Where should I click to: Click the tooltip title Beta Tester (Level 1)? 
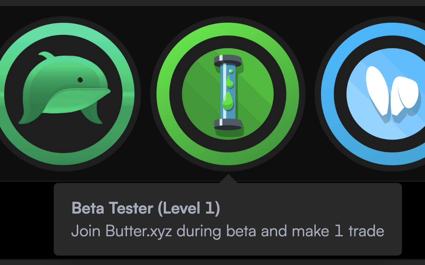(x=146, y=208)
